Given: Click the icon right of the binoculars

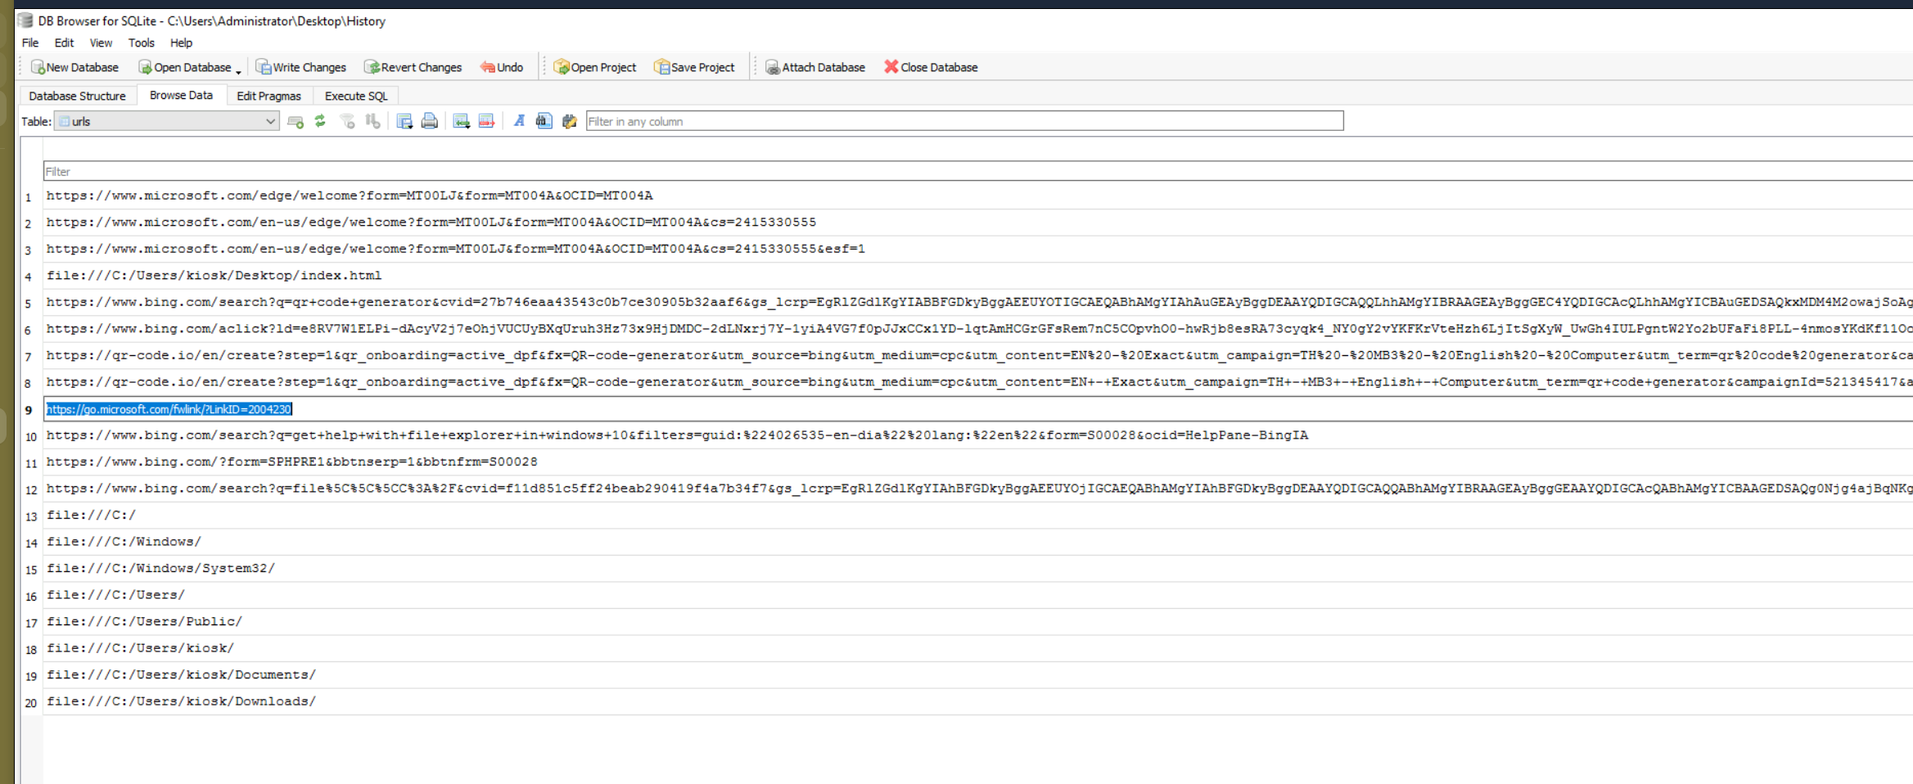Looking at the screenshot, I should (x=570, y=121).
